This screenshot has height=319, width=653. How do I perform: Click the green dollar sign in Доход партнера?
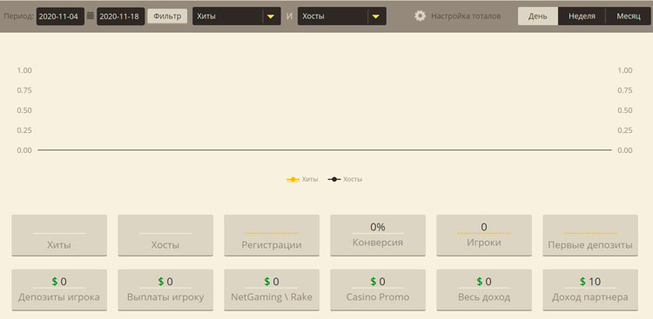(582, 282)
